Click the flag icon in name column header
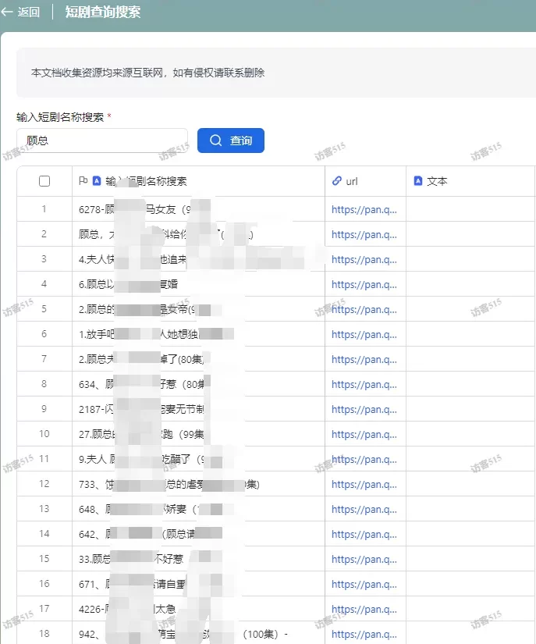 83,181
